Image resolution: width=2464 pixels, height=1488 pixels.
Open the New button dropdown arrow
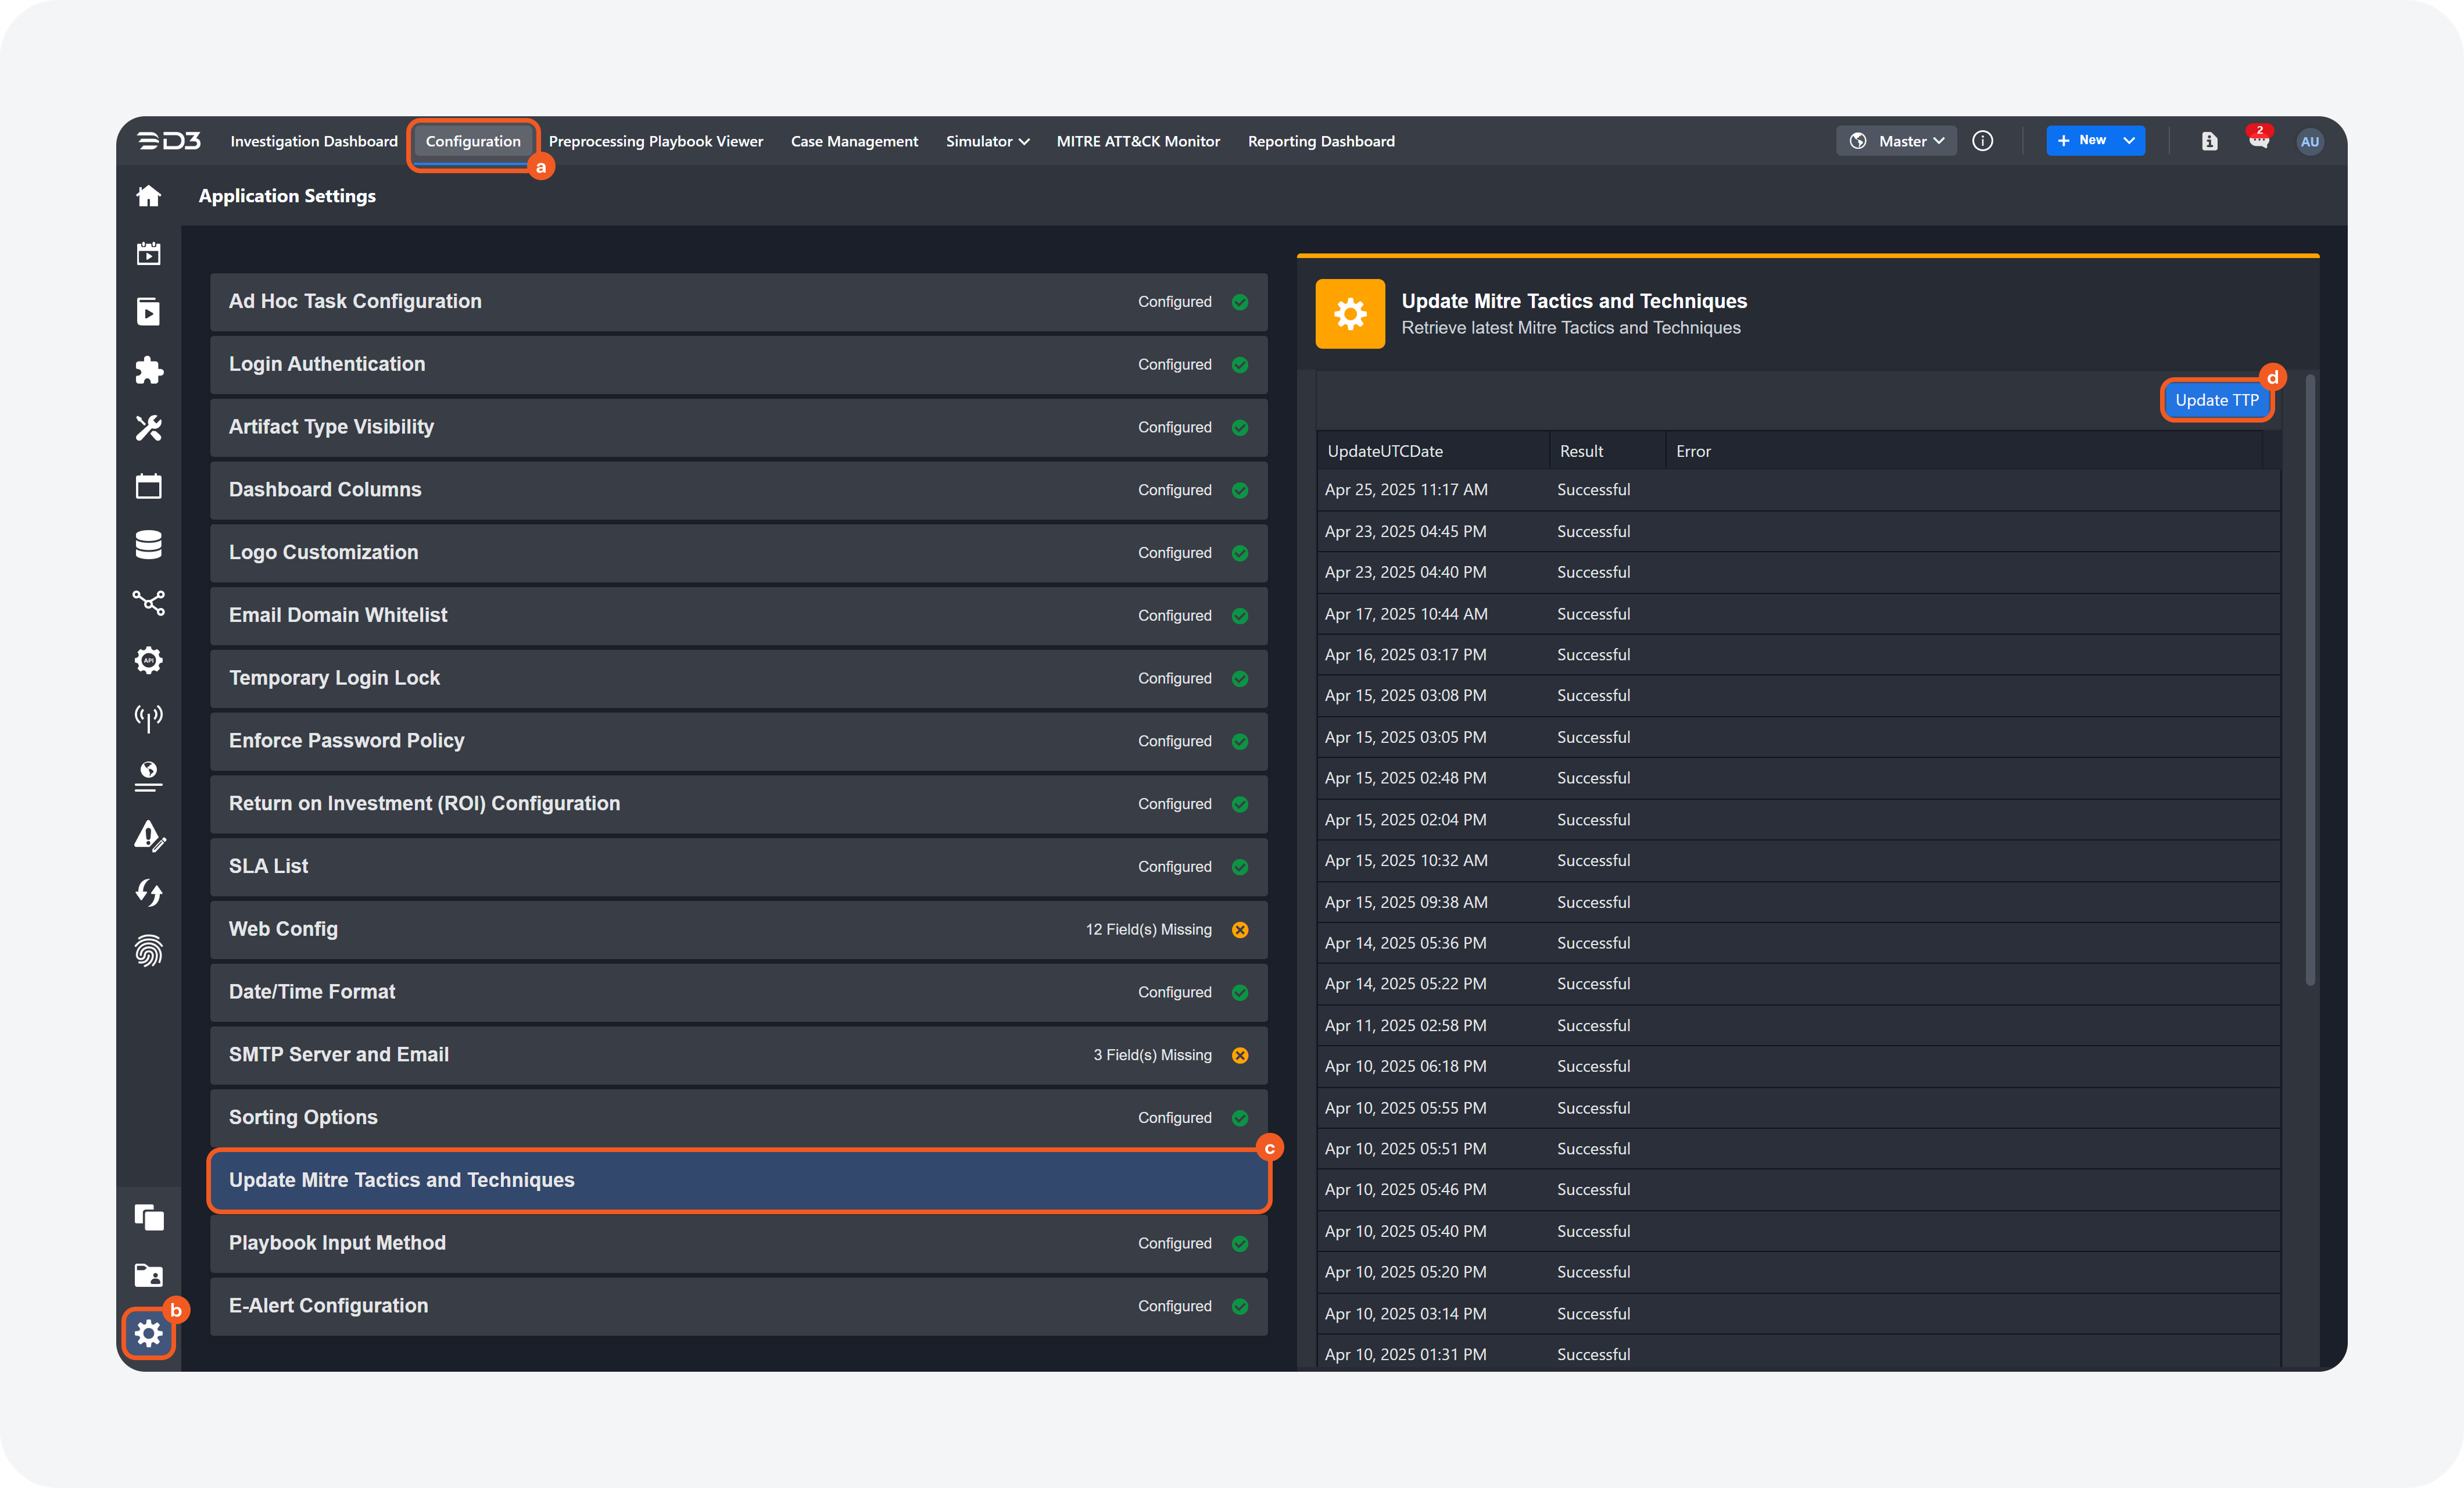tap(2129, 141)
